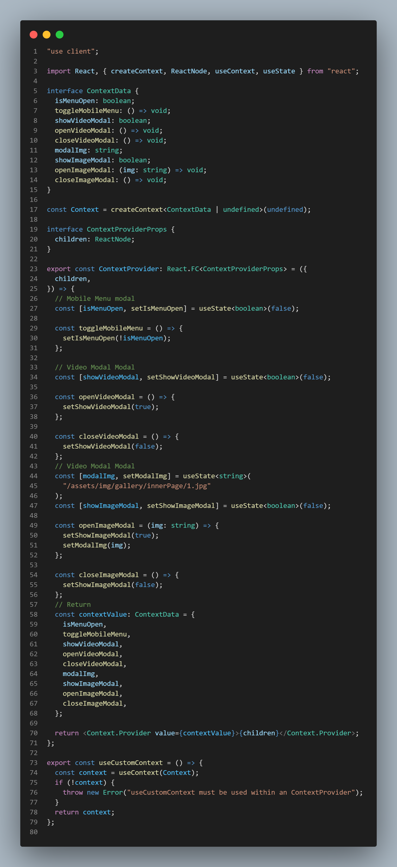Click the Error message string on line 76
The image size is (397, 867).
tap(241, 793)
